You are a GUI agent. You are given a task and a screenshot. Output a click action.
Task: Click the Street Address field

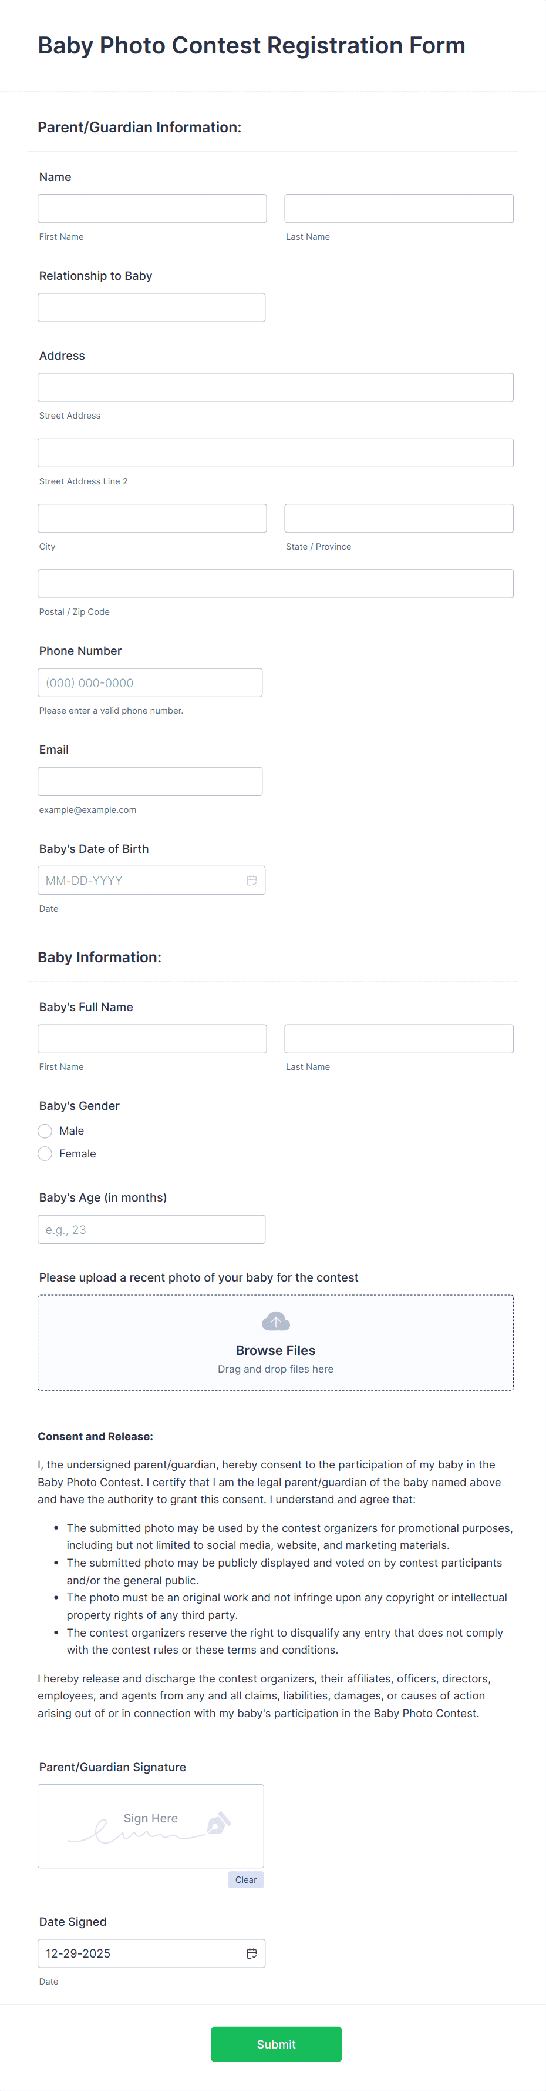[275, 387]
